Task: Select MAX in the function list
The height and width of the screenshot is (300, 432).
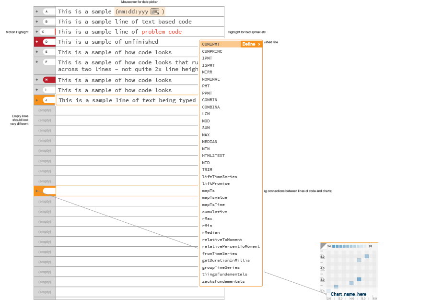Action: click(206, 135)
